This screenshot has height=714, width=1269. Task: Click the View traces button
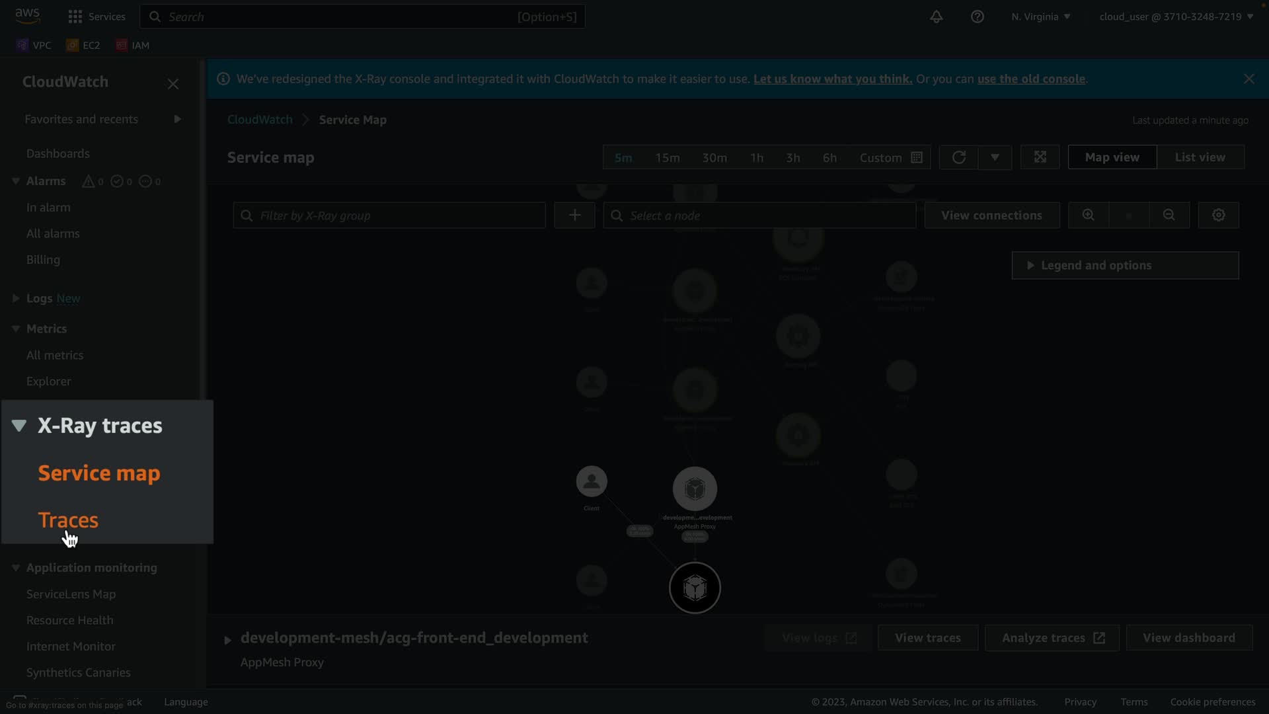927,638
